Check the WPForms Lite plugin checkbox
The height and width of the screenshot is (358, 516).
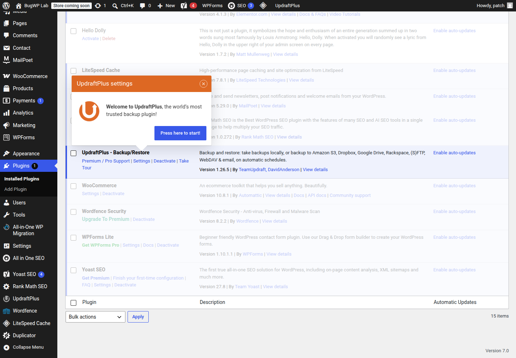coord(73,238)
